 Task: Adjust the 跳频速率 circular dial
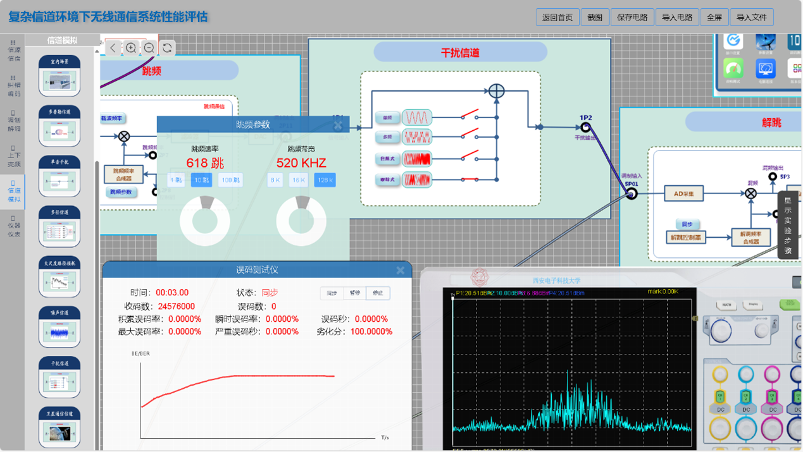pyautogui.click(x=205, y=221)
